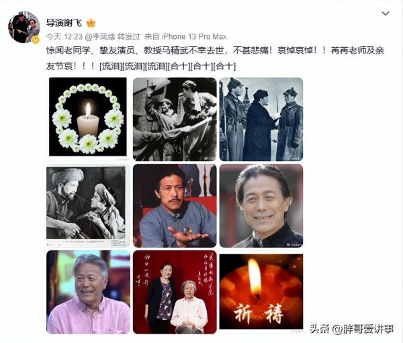The height and width of the screenshot is (343, 403).
Task: Open the soldiers handshake black-and-white photo
Action: 261,119
